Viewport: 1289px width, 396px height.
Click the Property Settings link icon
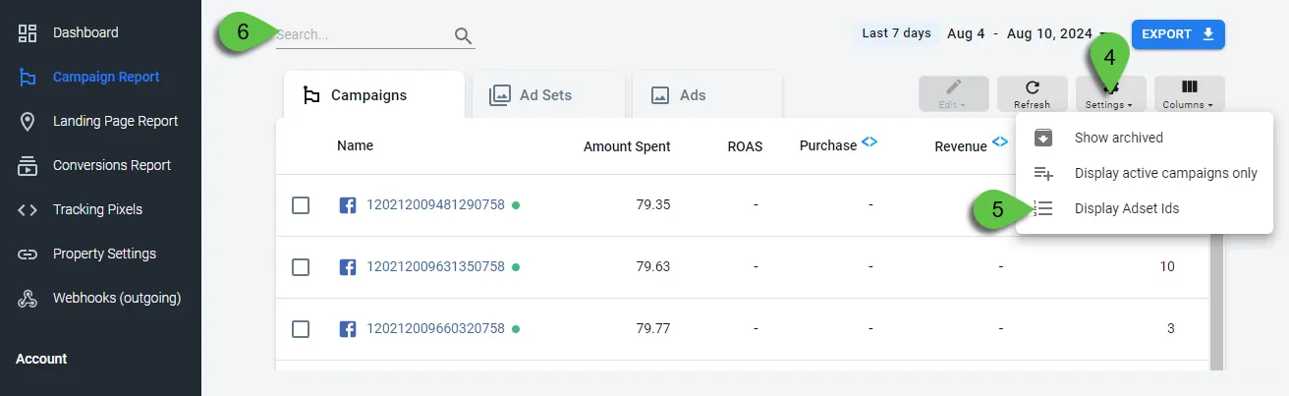point(28,255)
